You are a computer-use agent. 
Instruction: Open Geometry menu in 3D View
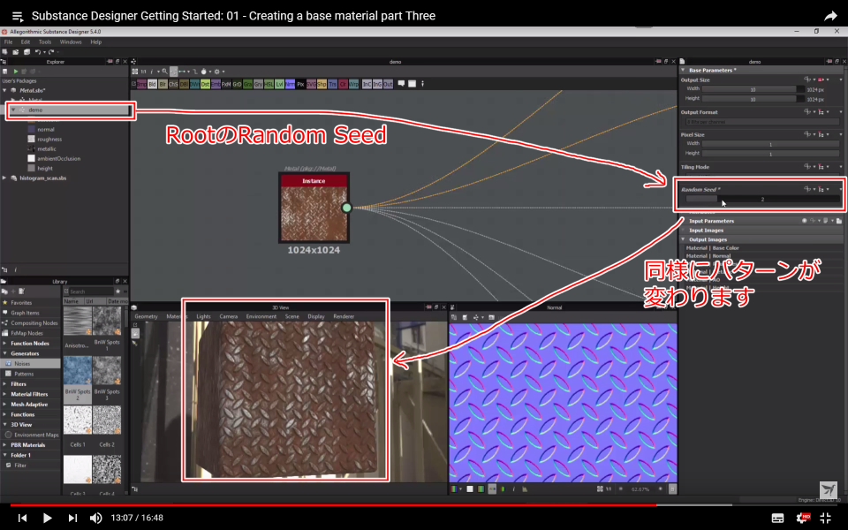146,316
